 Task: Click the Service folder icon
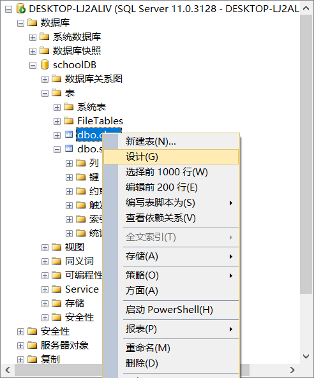(x=56, y=289)
